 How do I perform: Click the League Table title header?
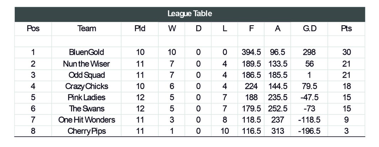[190, 14]
